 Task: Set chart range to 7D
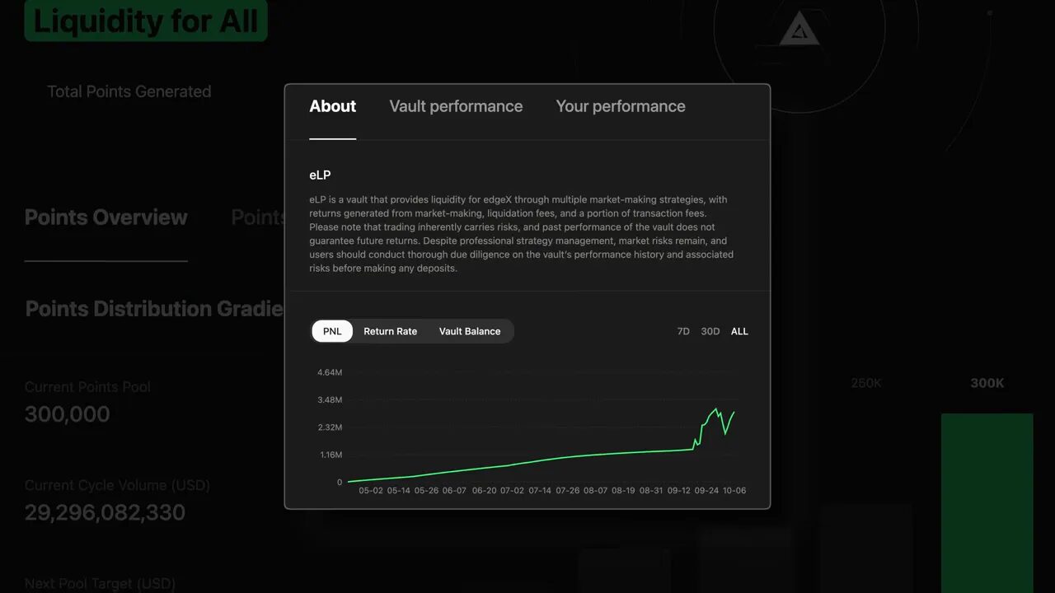pos(683,331)
